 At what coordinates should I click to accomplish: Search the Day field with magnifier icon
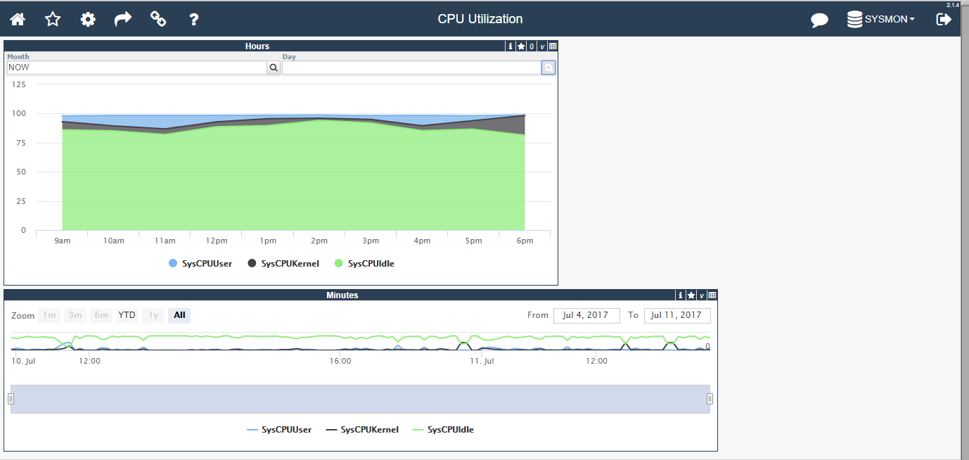click(548, 68)
